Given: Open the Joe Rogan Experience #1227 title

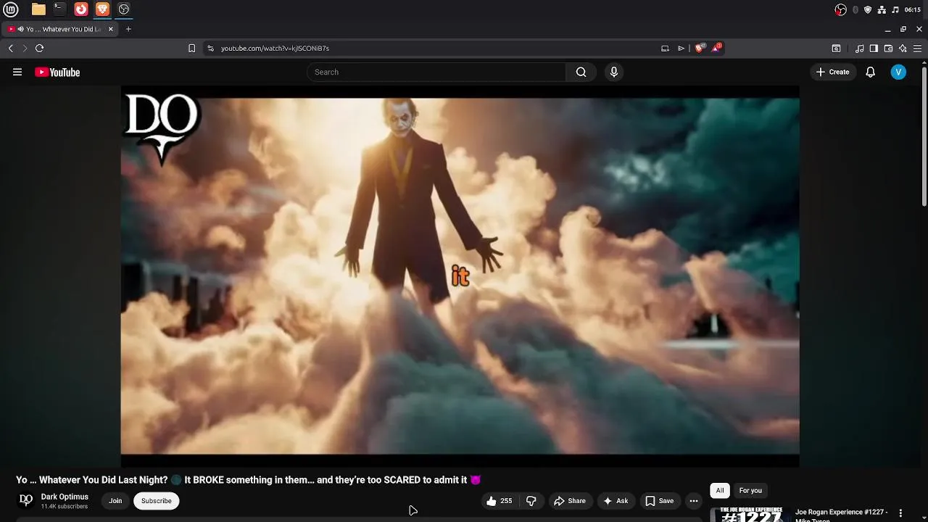Looking at the screenshot, I should 842,515.
